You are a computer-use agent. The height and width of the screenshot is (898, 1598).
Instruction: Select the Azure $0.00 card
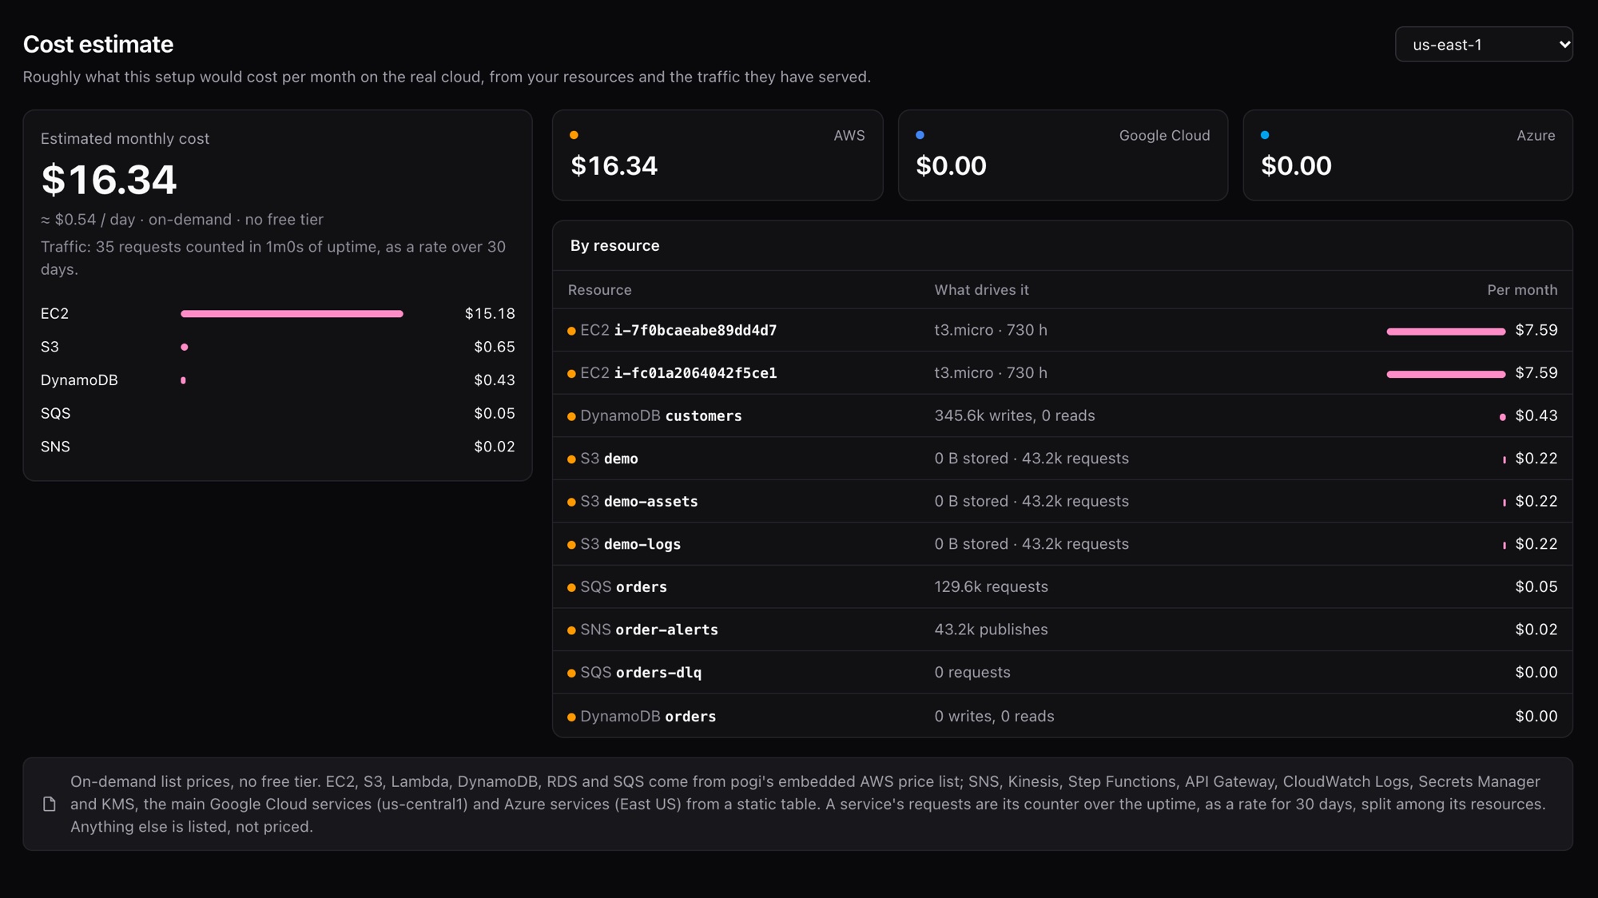[1408, 155]
